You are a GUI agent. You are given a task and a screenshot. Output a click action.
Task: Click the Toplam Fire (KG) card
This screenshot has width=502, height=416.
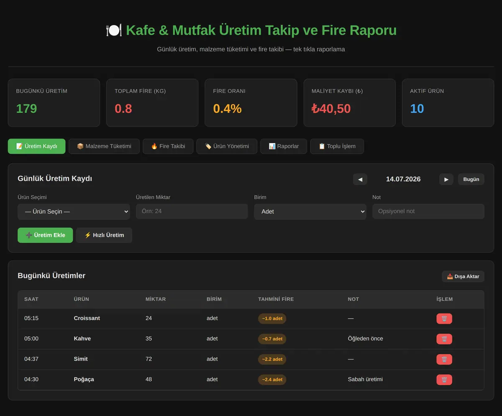coord(152,103)
